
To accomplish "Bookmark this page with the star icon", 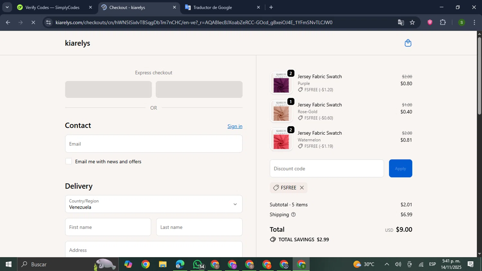I will tap(412, 23).
